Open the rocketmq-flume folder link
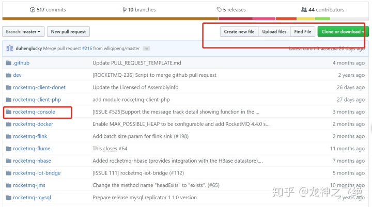The width and height of the screenshot is (372, 207). pyautogui.click(x=32, y=149)
